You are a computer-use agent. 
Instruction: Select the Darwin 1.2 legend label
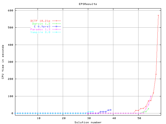pos(41,24)
